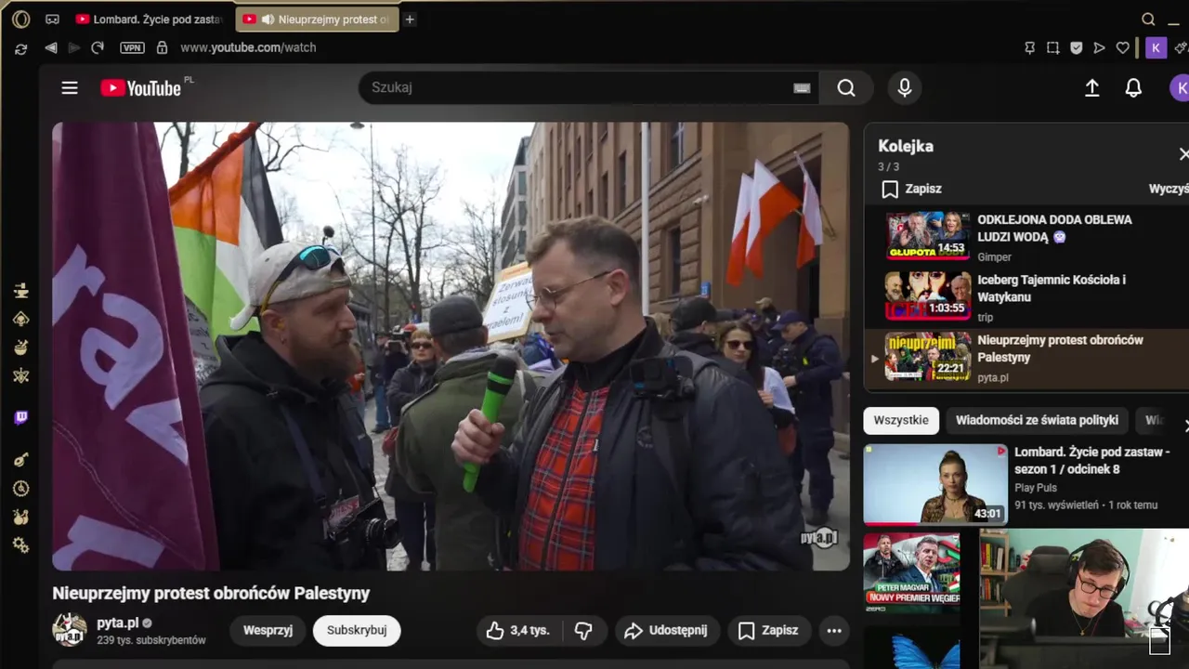Viewport: 1189px width, 669px height.
Task: Add page to bookmarks heart icon
Action: click(1122, 47)
